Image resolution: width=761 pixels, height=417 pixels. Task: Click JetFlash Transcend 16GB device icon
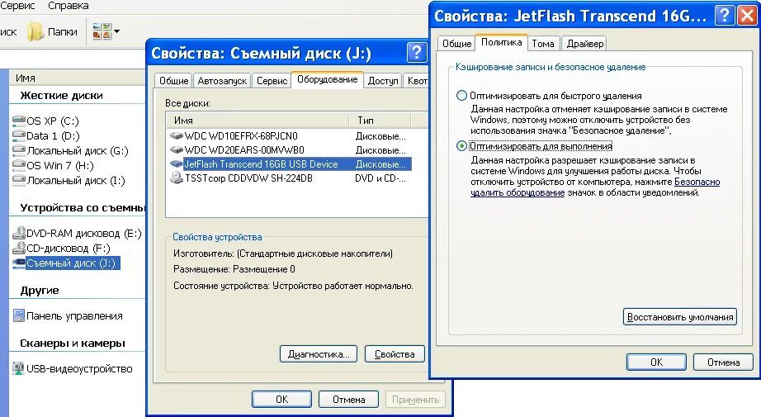pos(176,164)
